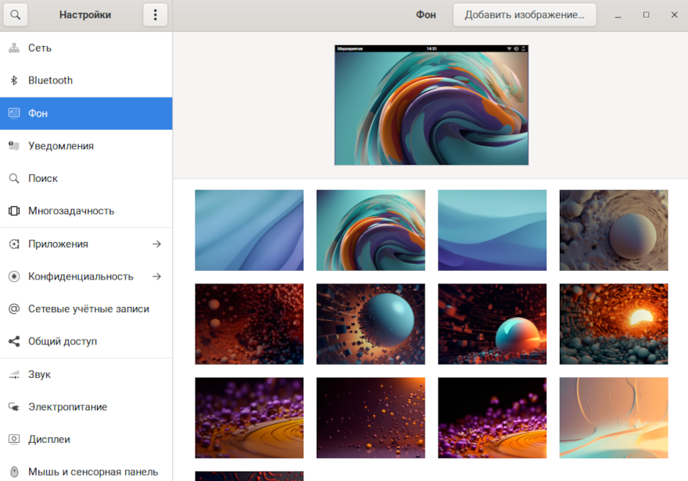
Task: Click the Уведомления notifications icon
Action: (x=13, y=145)
